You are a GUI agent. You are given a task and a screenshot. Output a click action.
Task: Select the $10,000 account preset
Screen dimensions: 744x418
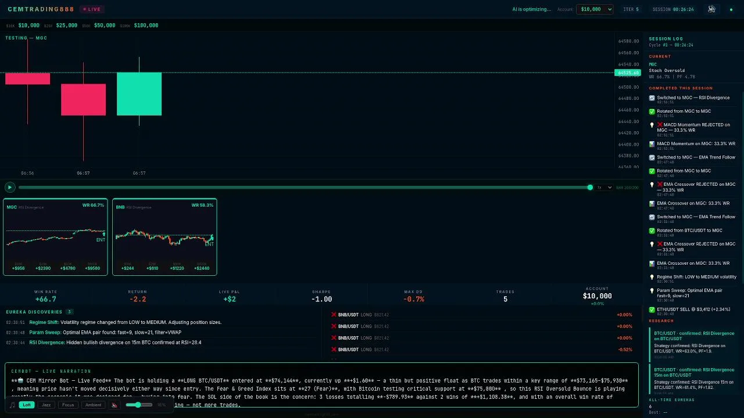pos(28,26)
